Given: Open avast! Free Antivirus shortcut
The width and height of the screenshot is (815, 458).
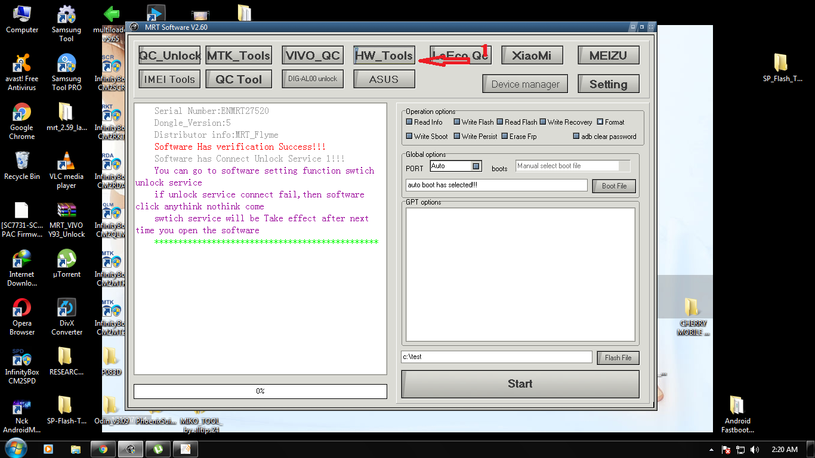Looking at the screenshot, I should (x=22, y=72).
